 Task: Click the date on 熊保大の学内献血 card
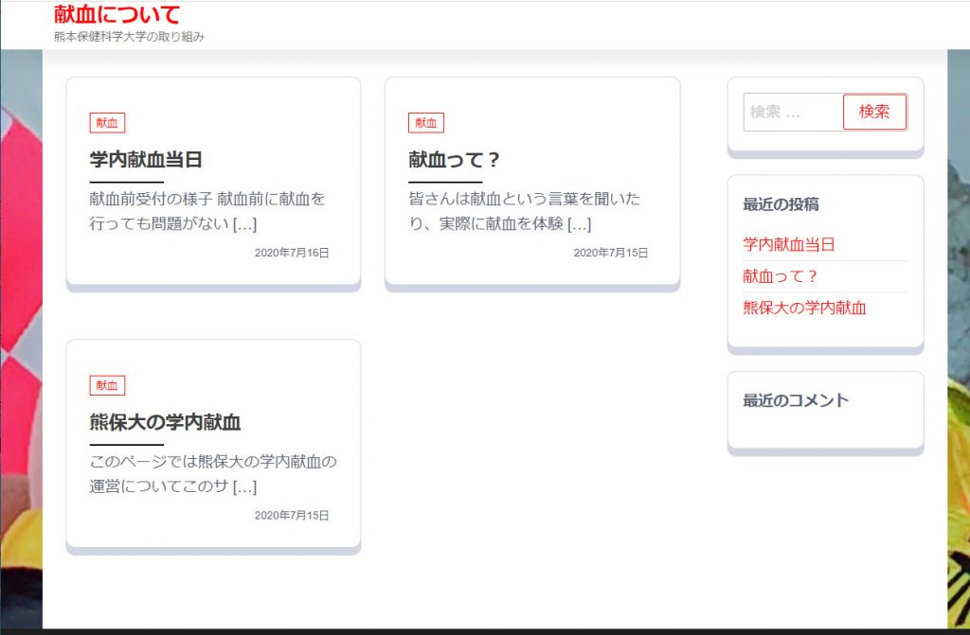[292, 516]
